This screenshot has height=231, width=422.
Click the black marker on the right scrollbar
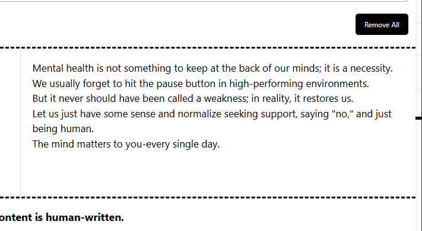pos(419,118)
